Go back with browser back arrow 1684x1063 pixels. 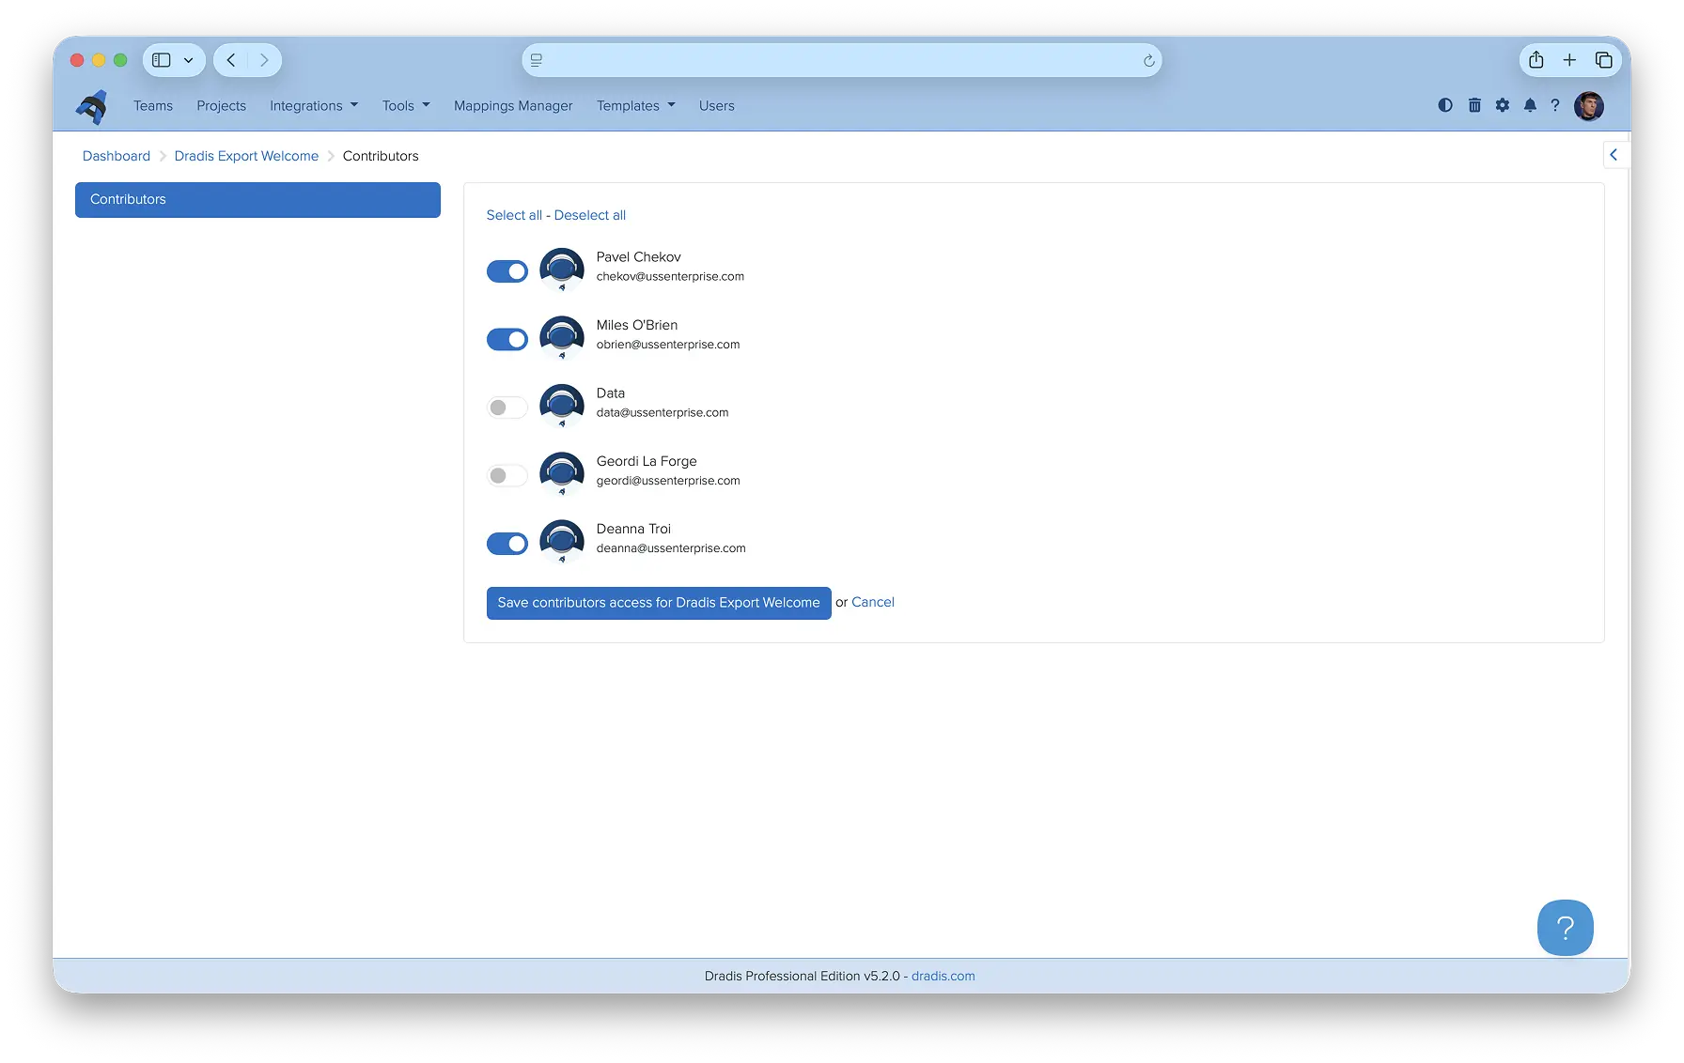point(231,60)
